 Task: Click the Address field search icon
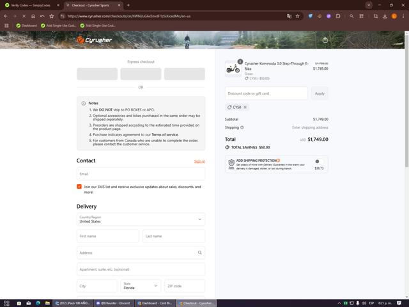(200, 253)
